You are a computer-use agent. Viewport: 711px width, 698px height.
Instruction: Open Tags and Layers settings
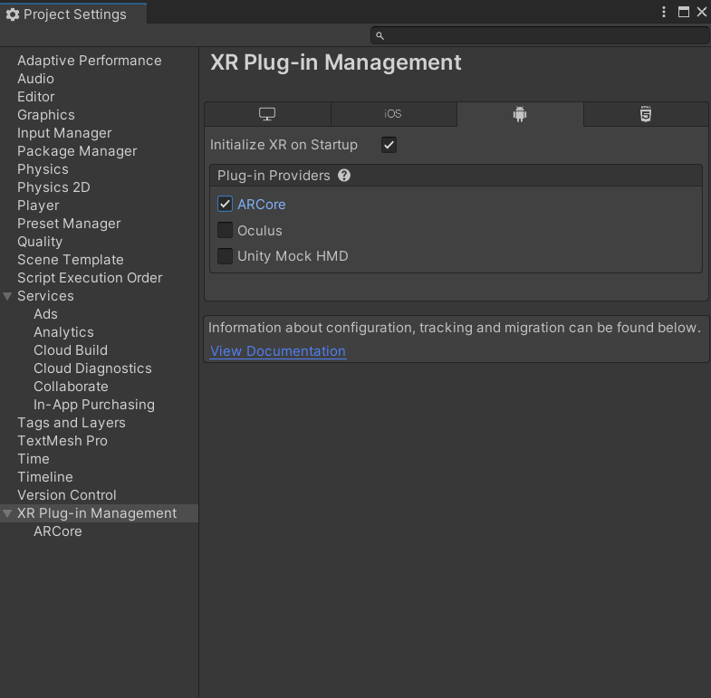click(x=72, y=423)
